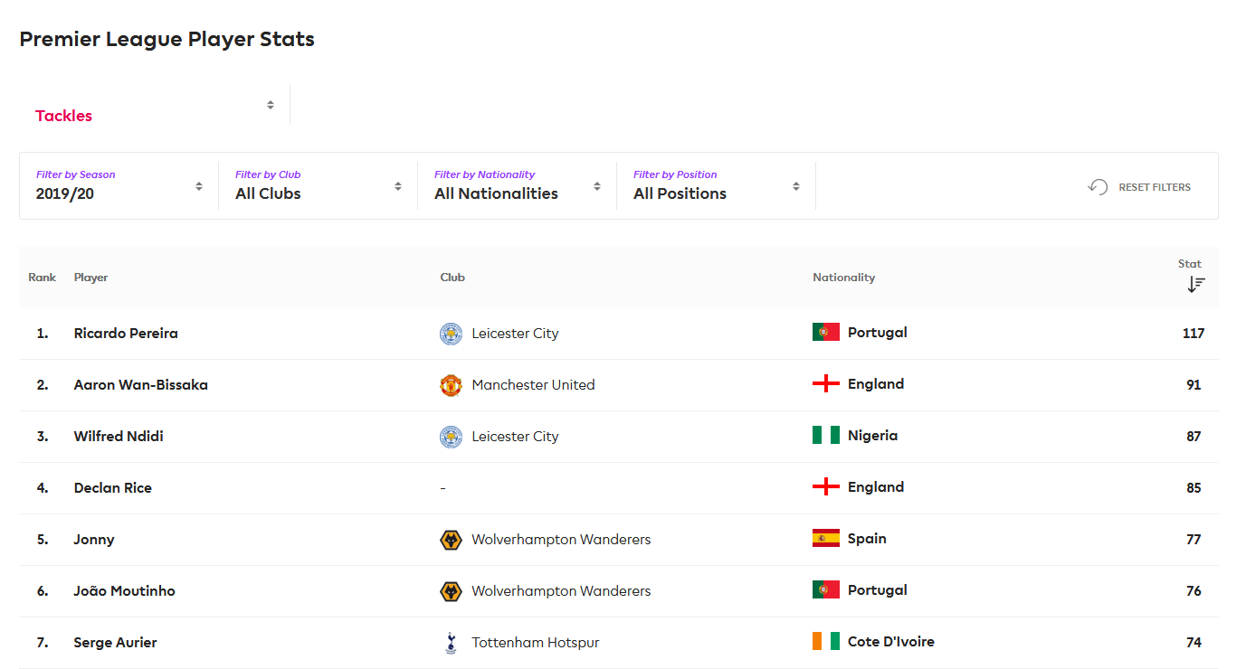Click the stat value 117
The width and height of the screenshot is (1246, 669).
[1194, 334]
